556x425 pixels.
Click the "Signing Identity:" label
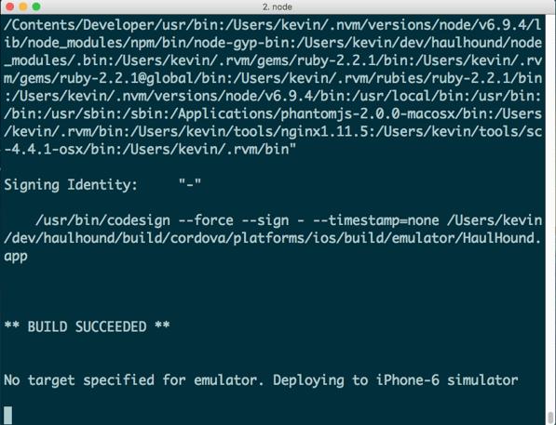point(71,185)
